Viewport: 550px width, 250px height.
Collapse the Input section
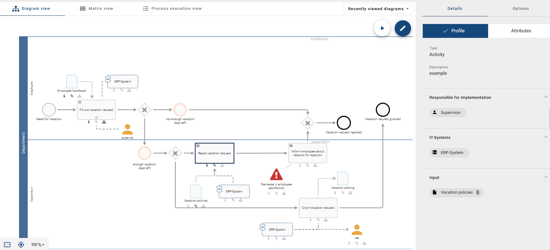(x=546, y=177)
